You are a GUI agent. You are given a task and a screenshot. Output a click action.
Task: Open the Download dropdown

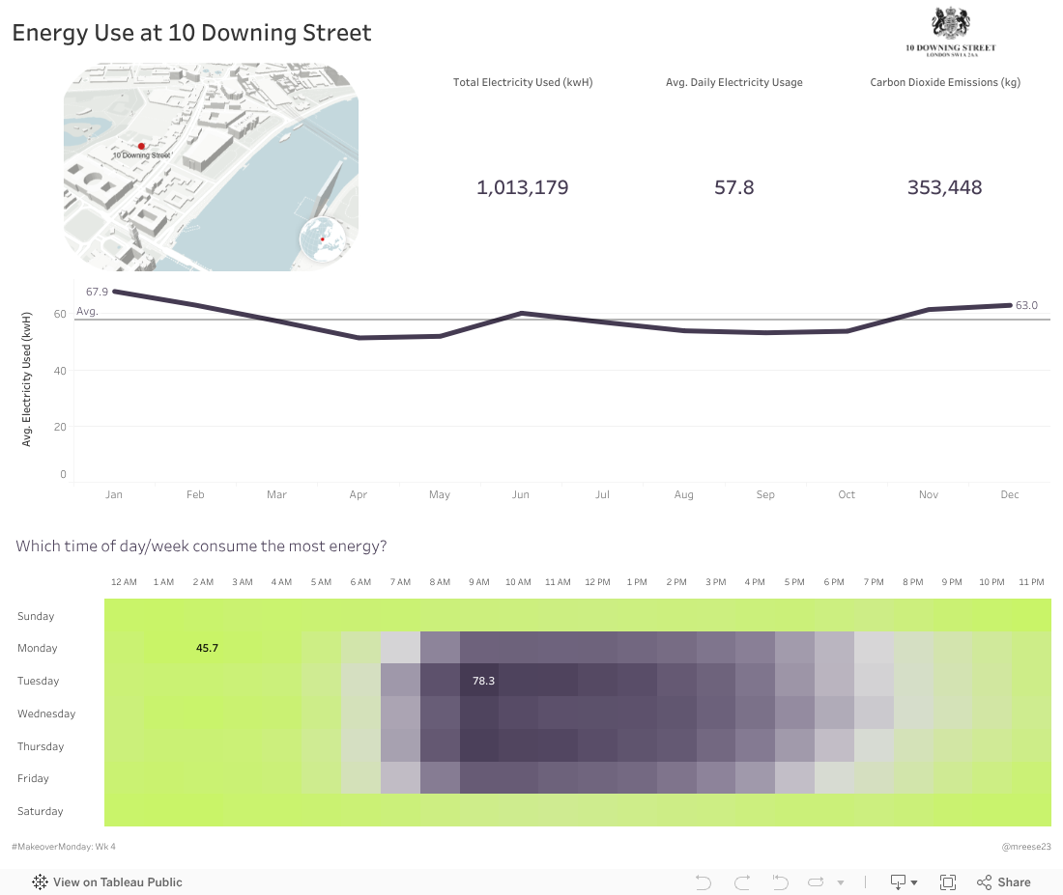point(904,882)
